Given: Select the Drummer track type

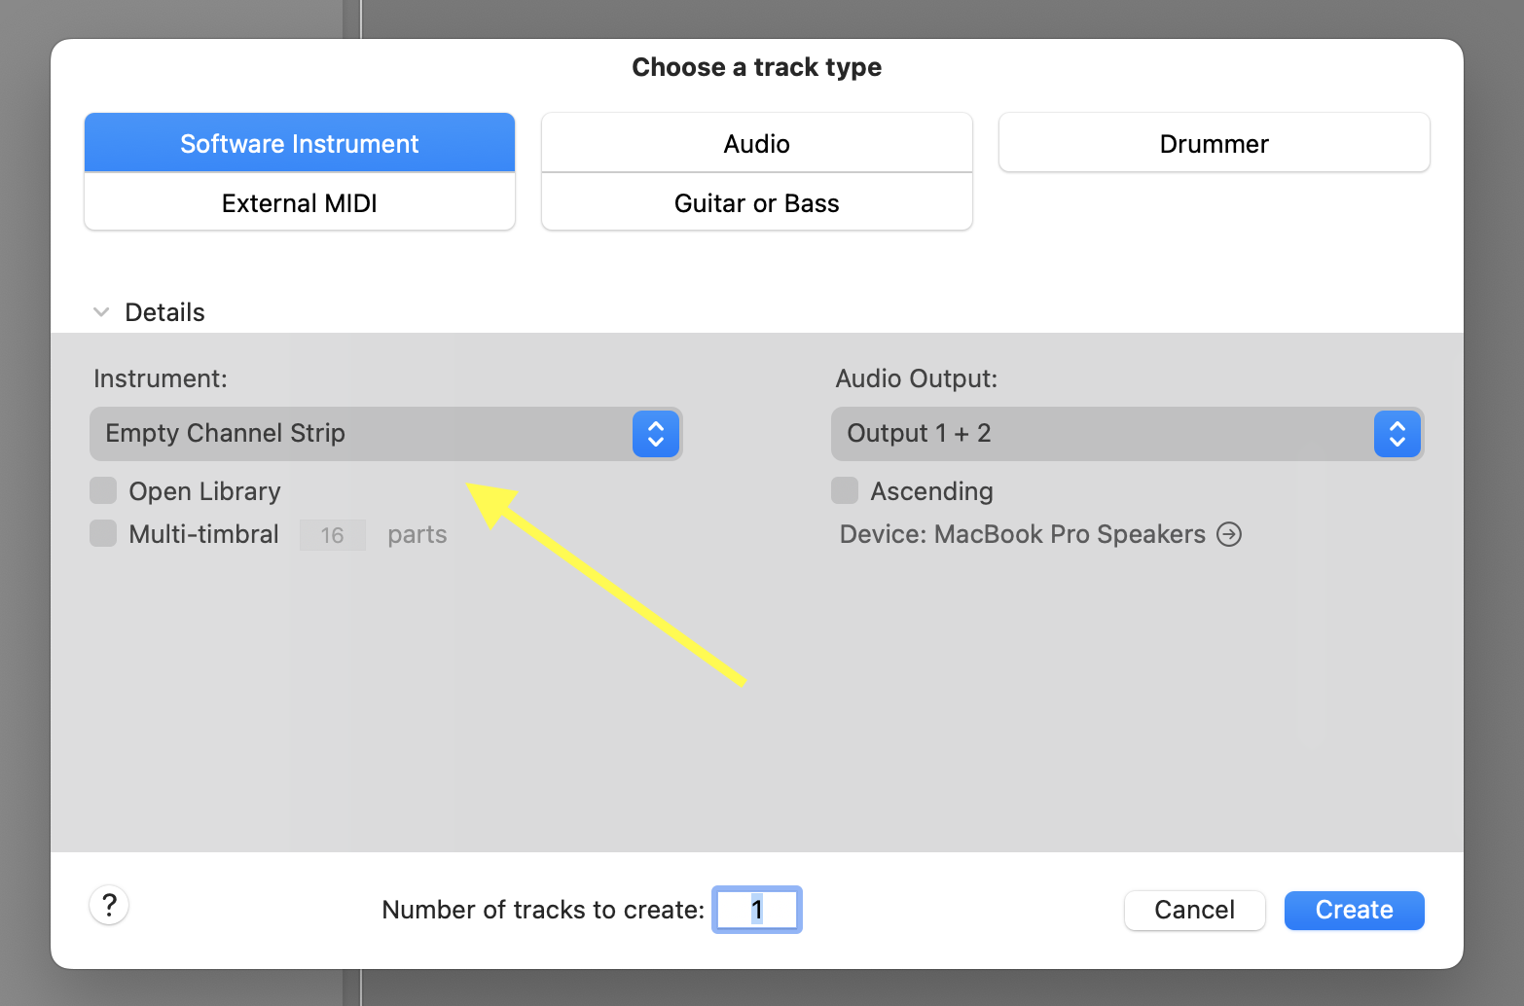Looking at the screenshot, I should (x=1214, y=144).
